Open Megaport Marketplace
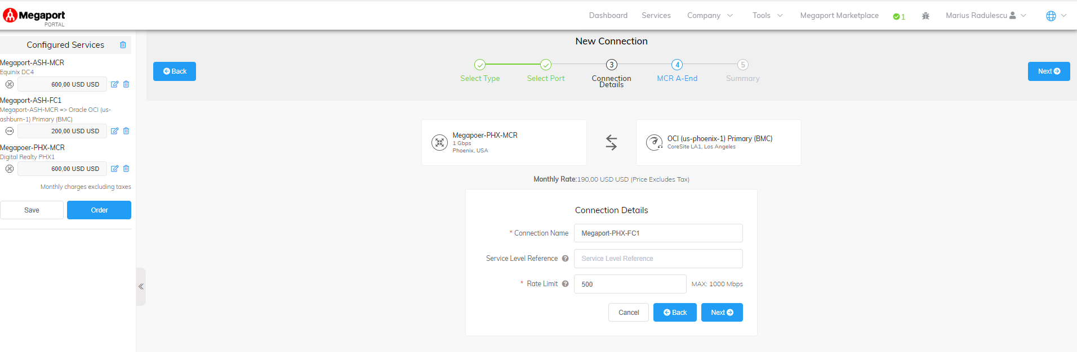This screenshot has width=1077, height=352. pos(839,16)
